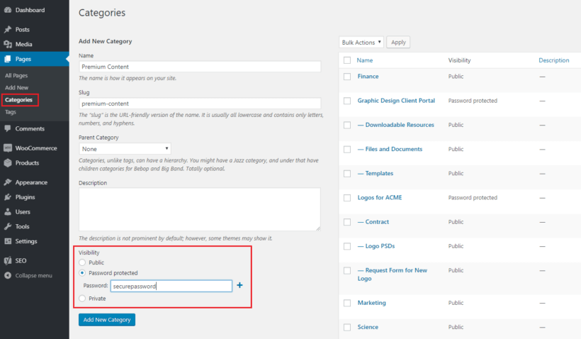Click the Password input field
The image size is (581, 339).
point(171,286)
